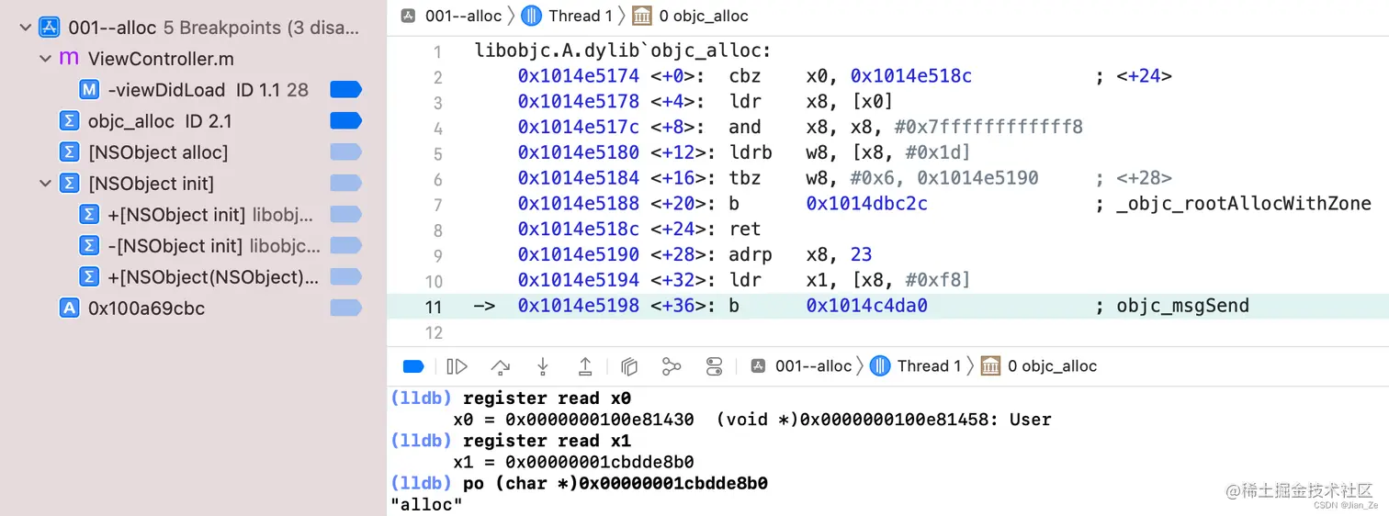Enable the 0x100a69cbc breakpoint indicator

pyautogui.click(x=346, y=308)
